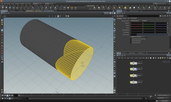This screenshot has width=171, height=102.
Task: Select the Spray Paint shelf tool
Action: [x=46, y=8]
